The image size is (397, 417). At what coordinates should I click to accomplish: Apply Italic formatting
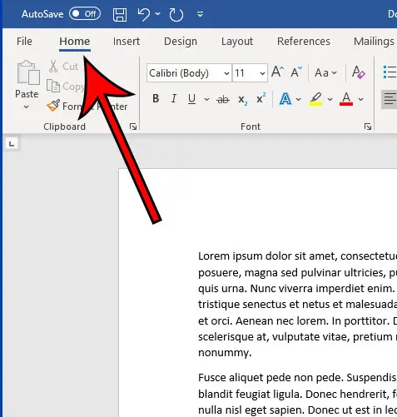(174, 98)
